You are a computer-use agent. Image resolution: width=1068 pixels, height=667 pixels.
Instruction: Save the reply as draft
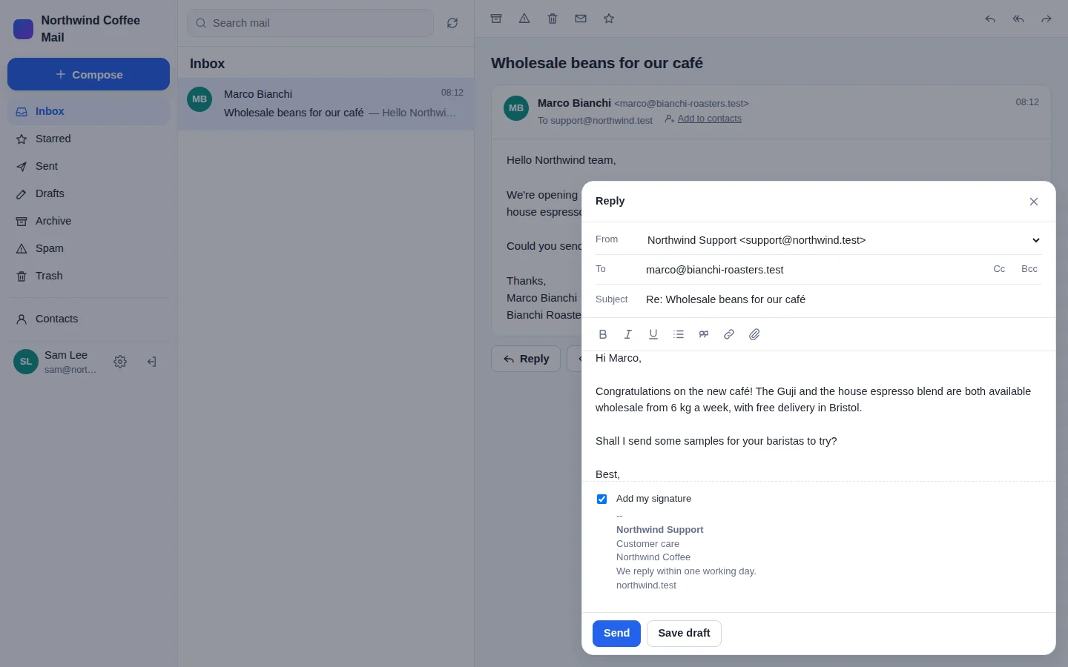[x=684, y=634]
